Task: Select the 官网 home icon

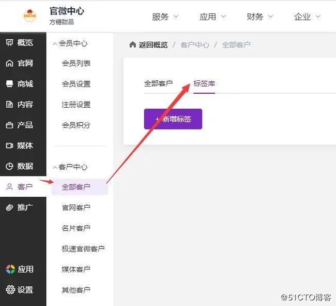Action: point(9,63)
